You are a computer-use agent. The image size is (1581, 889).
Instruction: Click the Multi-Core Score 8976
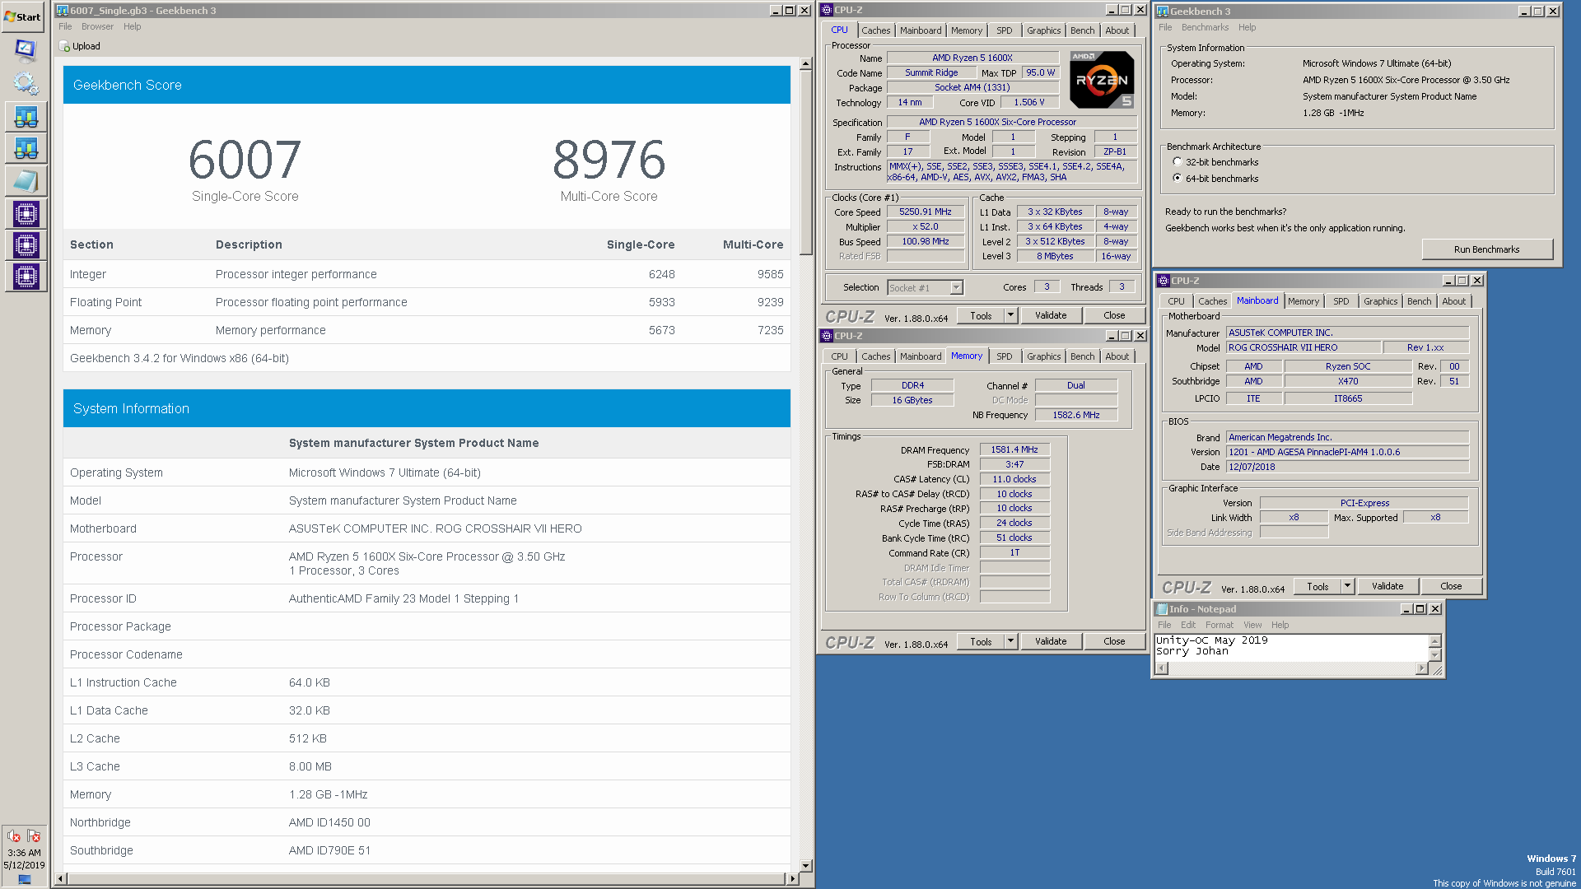[609, 161]
